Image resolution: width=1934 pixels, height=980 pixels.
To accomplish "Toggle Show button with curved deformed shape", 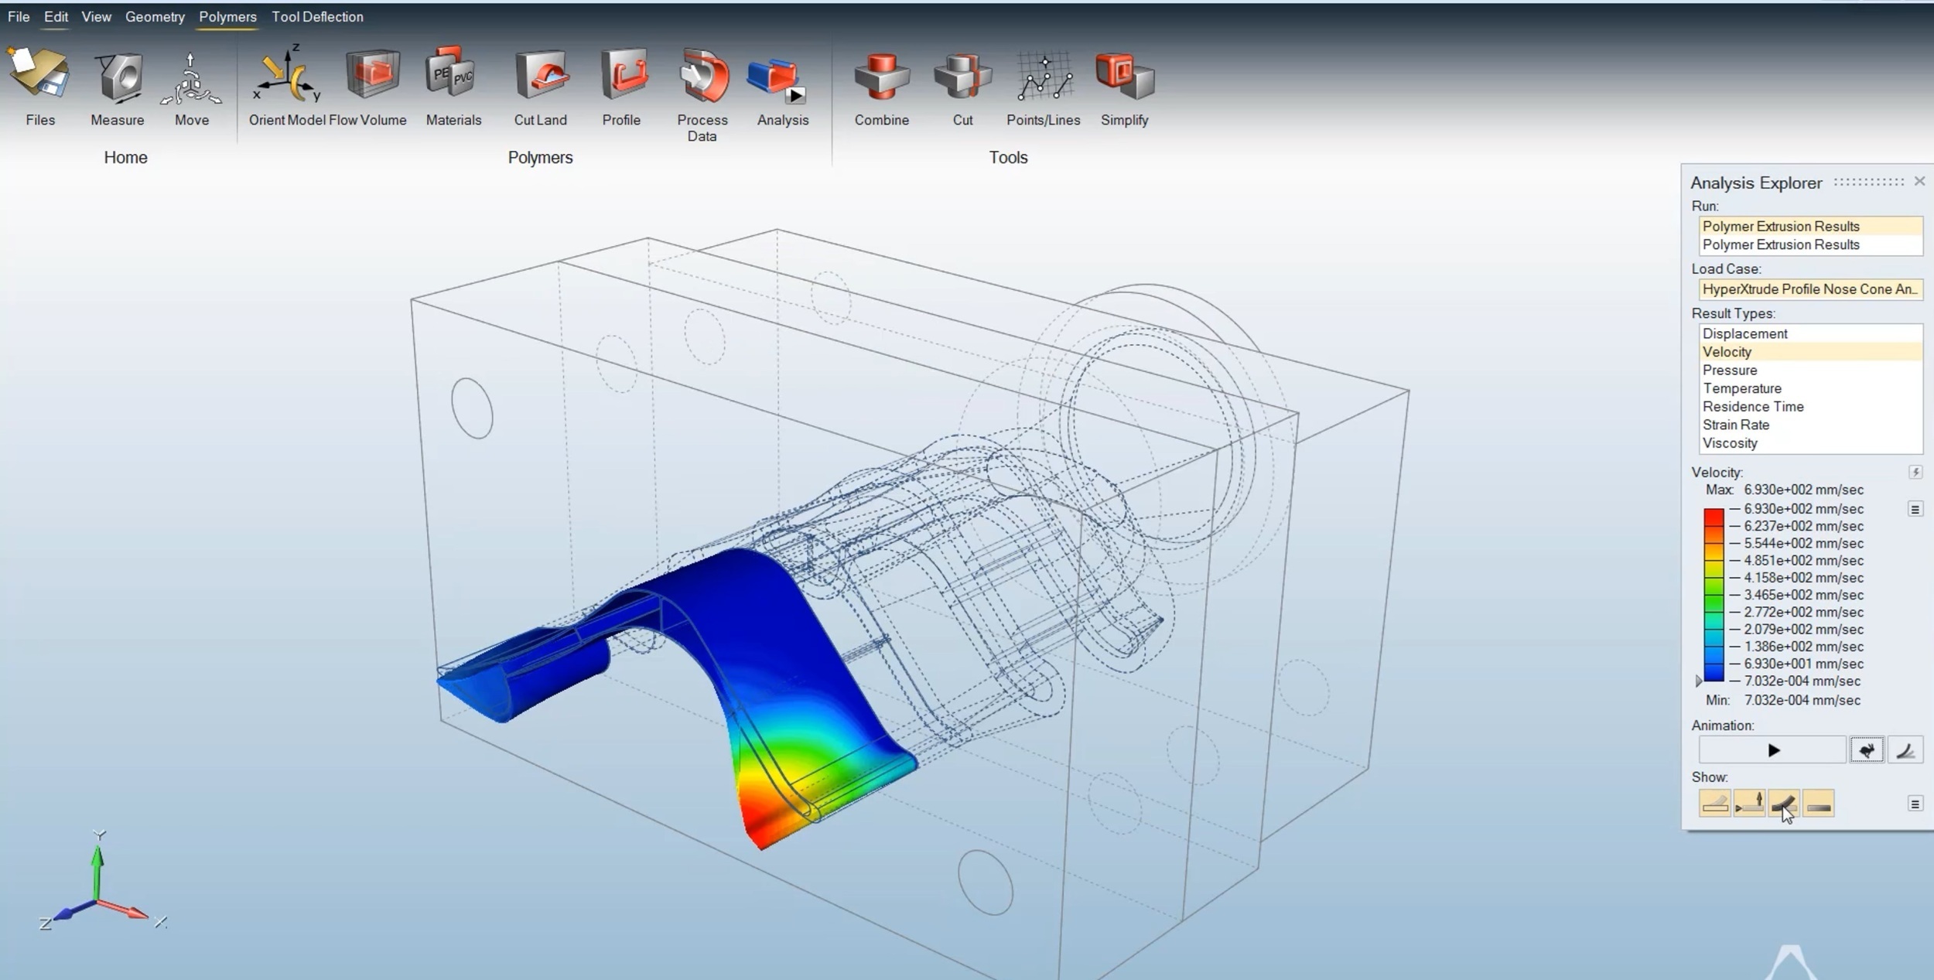I will coord(1783,804).
